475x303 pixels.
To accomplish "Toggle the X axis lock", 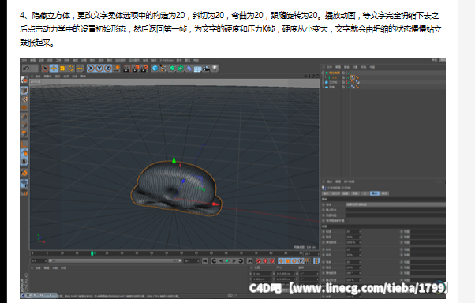I will click(x=91, y=69).
